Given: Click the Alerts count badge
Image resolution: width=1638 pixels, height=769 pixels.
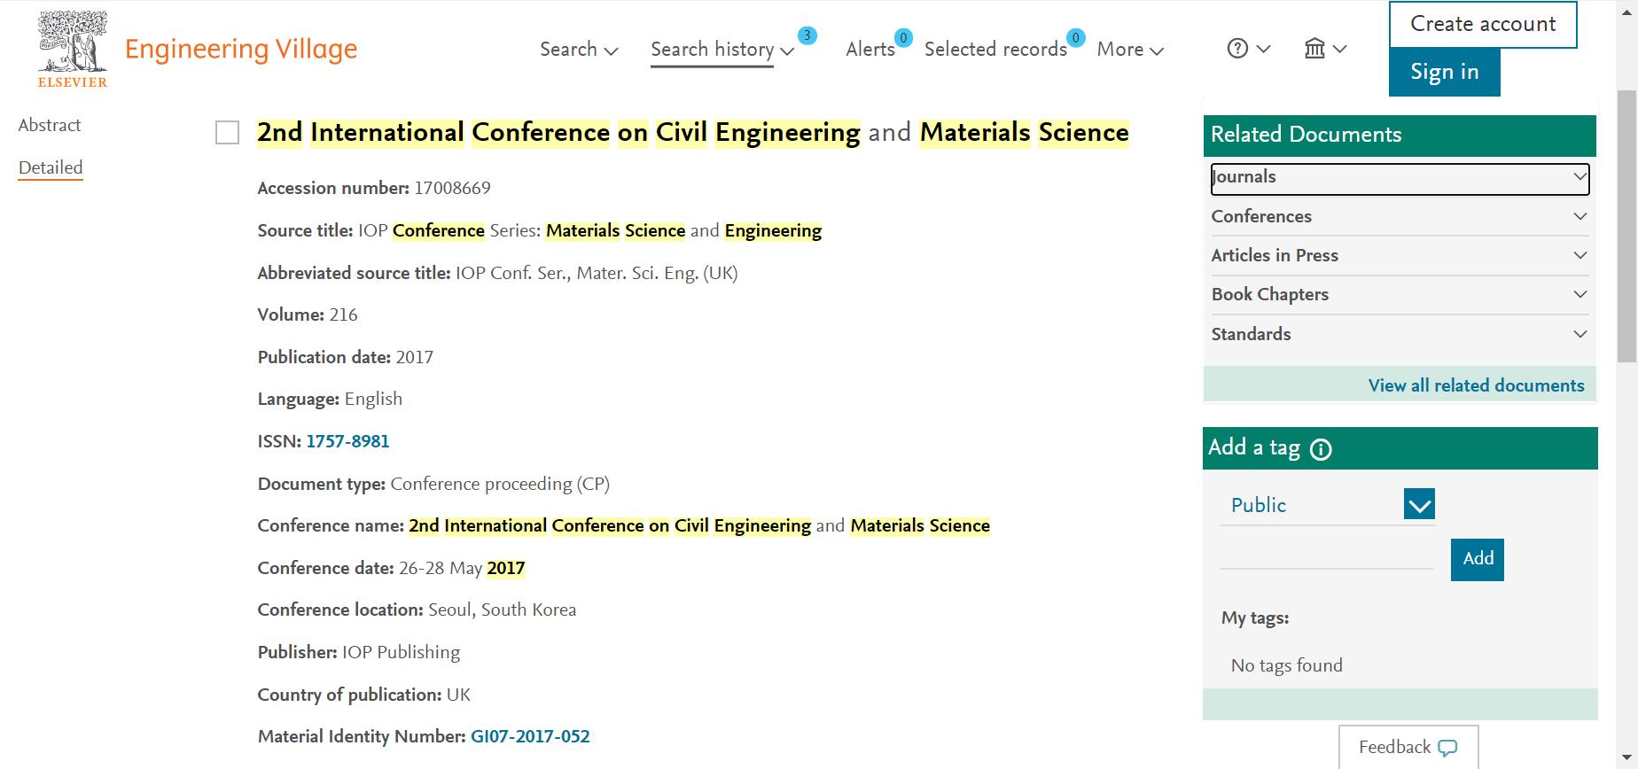Looking at the screenshot, I should coord(903,37).
